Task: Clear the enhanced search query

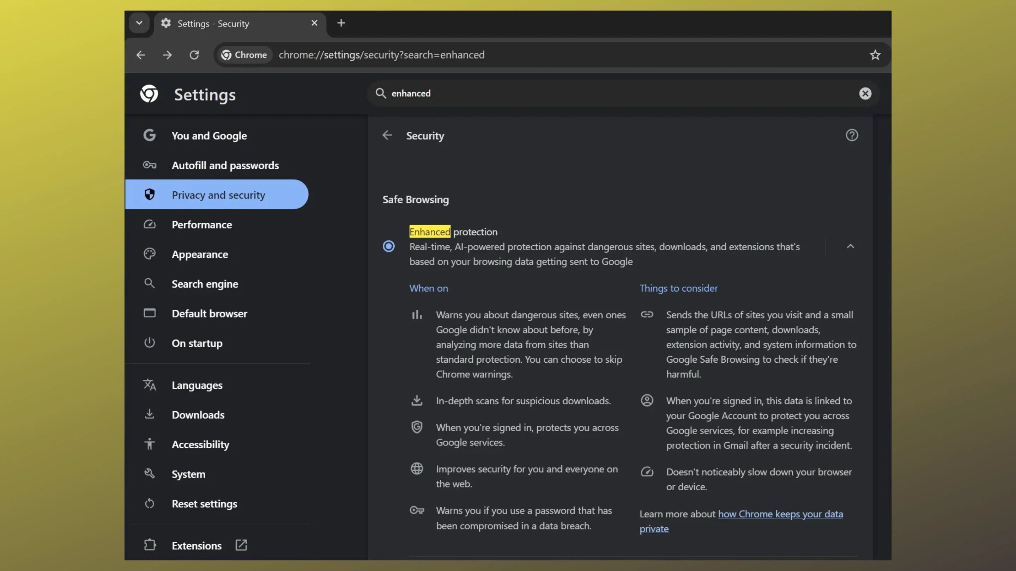Action: [865, 93]
